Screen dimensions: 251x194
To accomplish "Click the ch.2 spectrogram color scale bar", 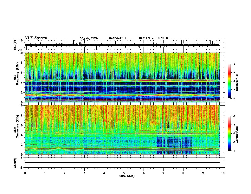I will pyautogui.click(x=229, y=133).
